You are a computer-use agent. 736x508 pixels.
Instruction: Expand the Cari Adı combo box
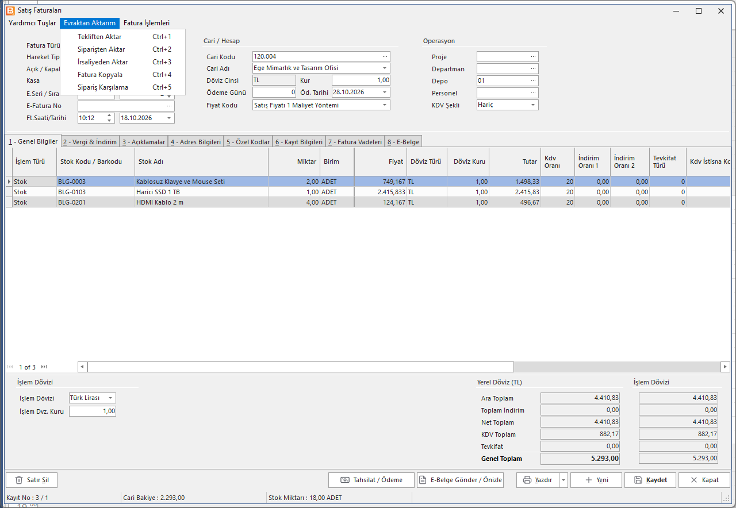[x=385, y=68]
